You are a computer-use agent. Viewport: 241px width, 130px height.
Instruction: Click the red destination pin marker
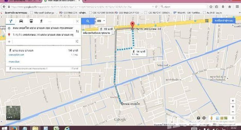pyautogui.click(x=132, y=25)
